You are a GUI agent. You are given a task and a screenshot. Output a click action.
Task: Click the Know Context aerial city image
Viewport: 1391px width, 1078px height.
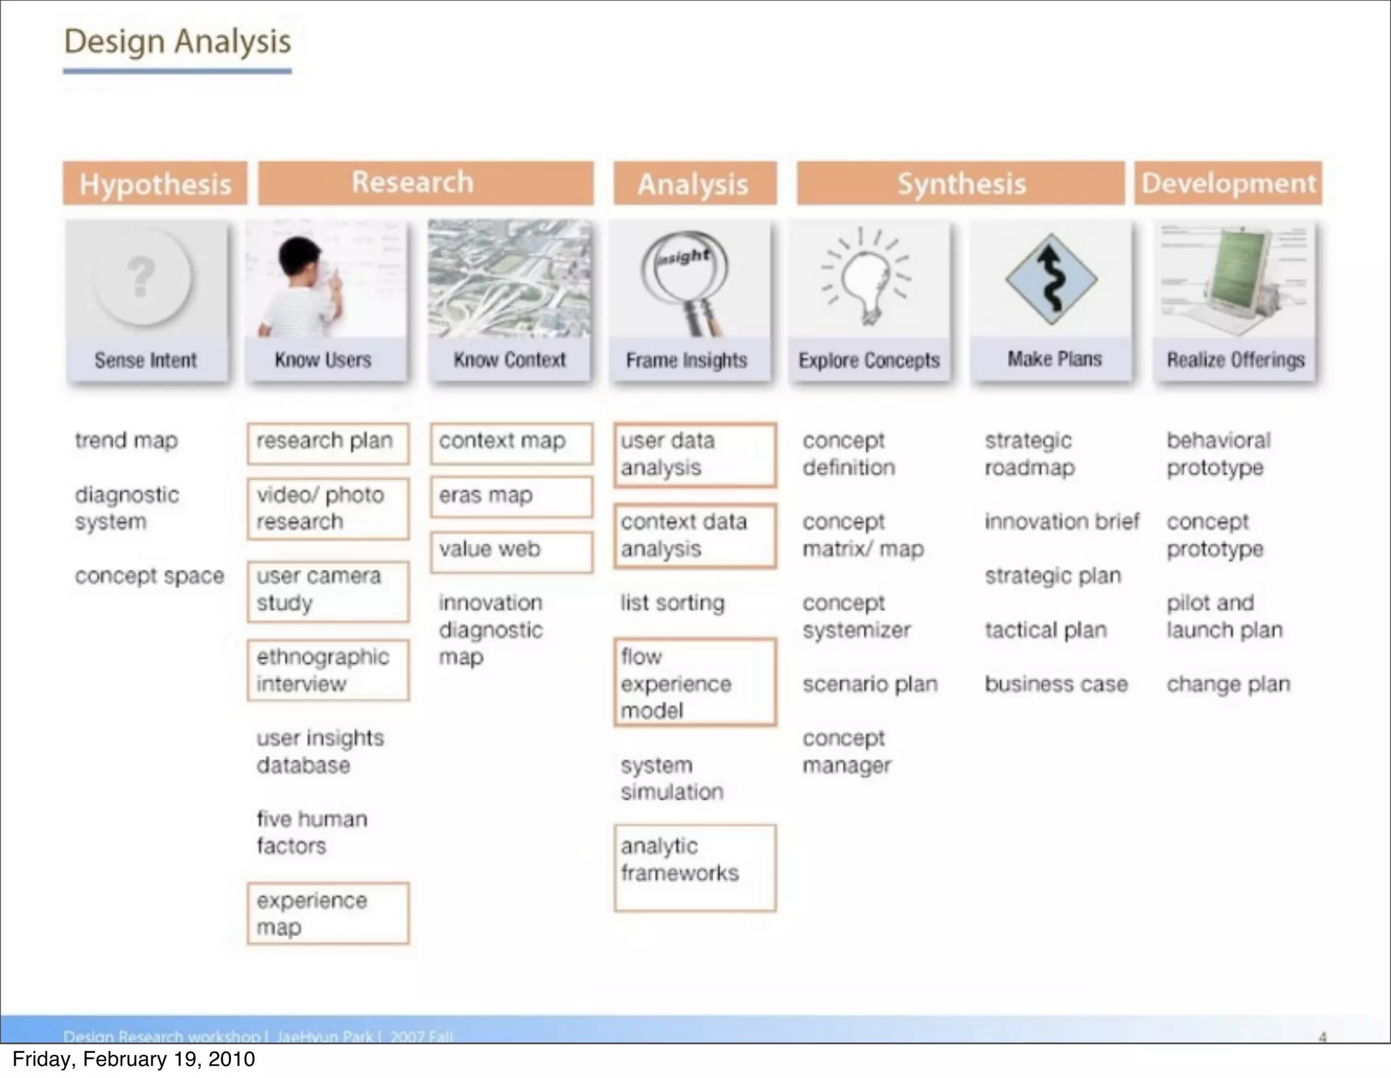[x=509, y=279]
